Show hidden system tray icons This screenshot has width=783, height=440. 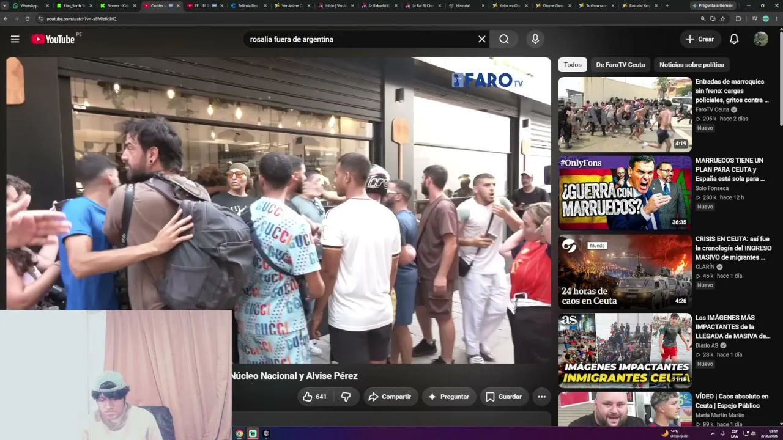713,434
